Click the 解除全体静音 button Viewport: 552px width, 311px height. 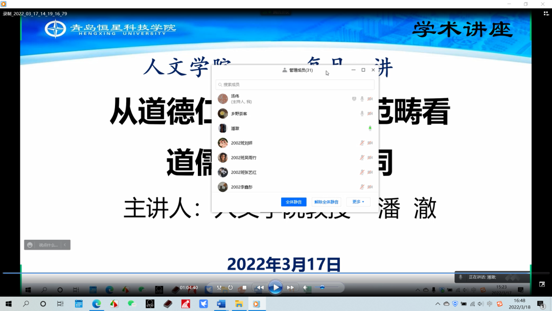pos(327,202)
